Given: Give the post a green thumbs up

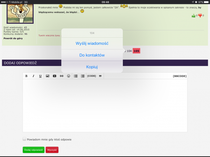Looking at the screenshot, I should pyautogui.click(x=193, y=16).
